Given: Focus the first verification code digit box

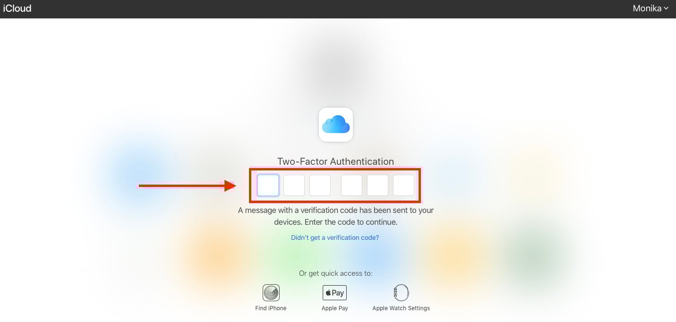Looking at the screenshot, I should 268,185.
